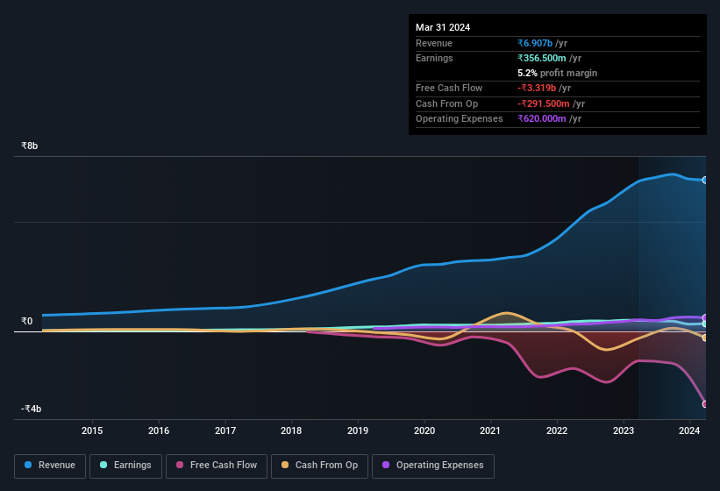Click the Revenue line endpoint marker
The width and height of the screenshot is (720, 491).
click(x=705, y=180)
